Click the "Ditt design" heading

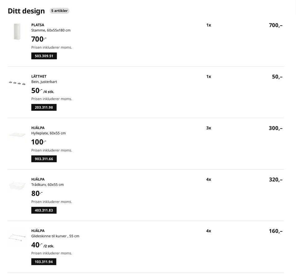[26, 11]
